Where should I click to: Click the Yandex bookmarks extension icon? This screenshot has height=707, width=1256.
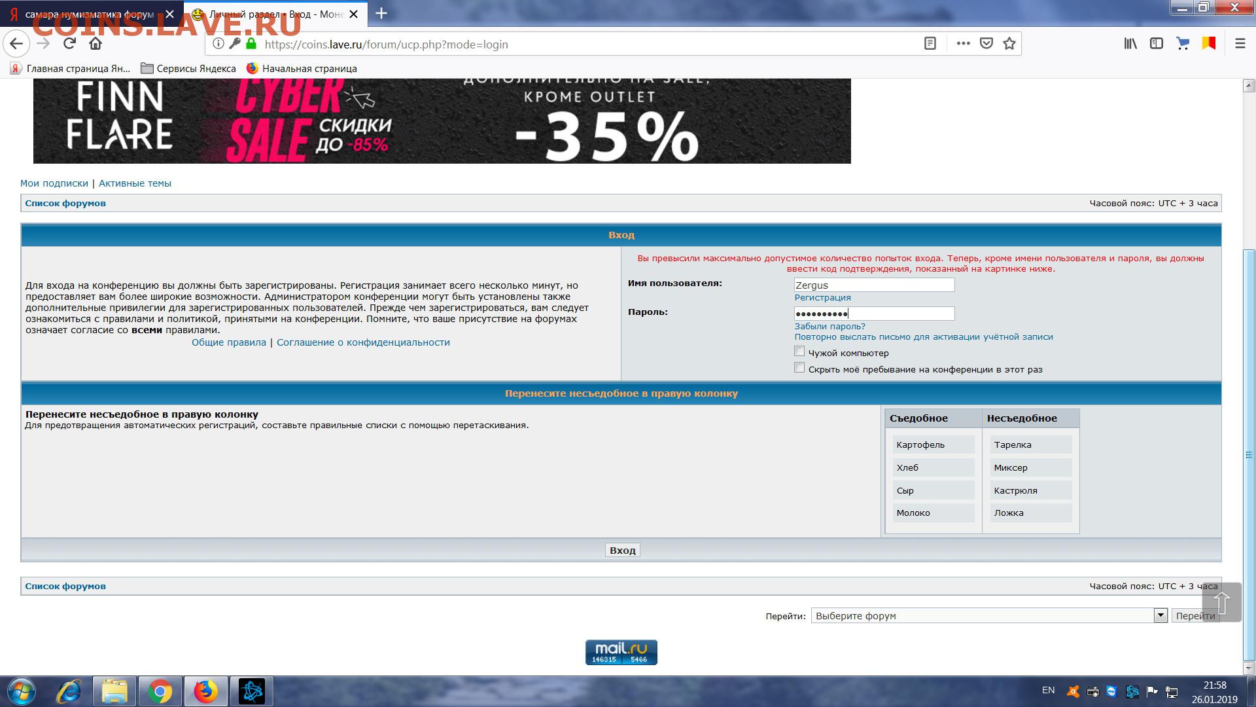point(1209,44)
